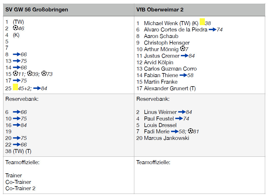268x195 pixels.
Task: Click the Reservebank label under VfB Oberweimar 2
Action: tap(153, 99)
